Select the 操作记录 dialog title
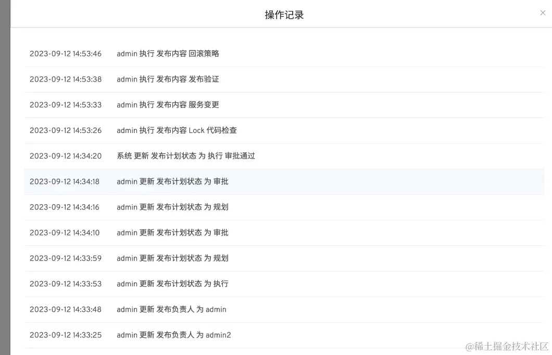Image resolution: width=552 pixels, height=355 pixels. [284, 15]
